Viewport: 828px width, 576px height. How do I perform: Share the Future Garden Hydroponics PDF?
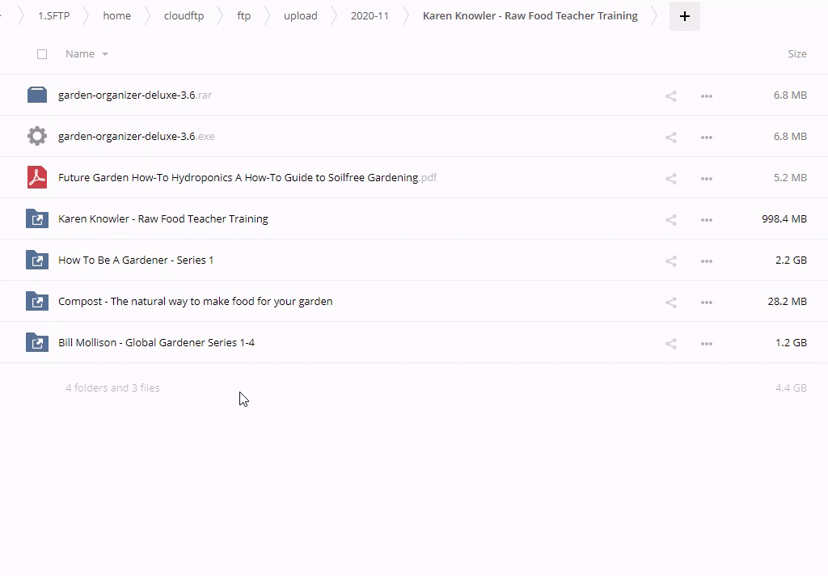(670, 178)
